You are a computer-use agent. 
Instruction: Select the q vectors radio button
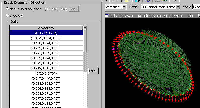pyautogui.click(x=7, y=15)
